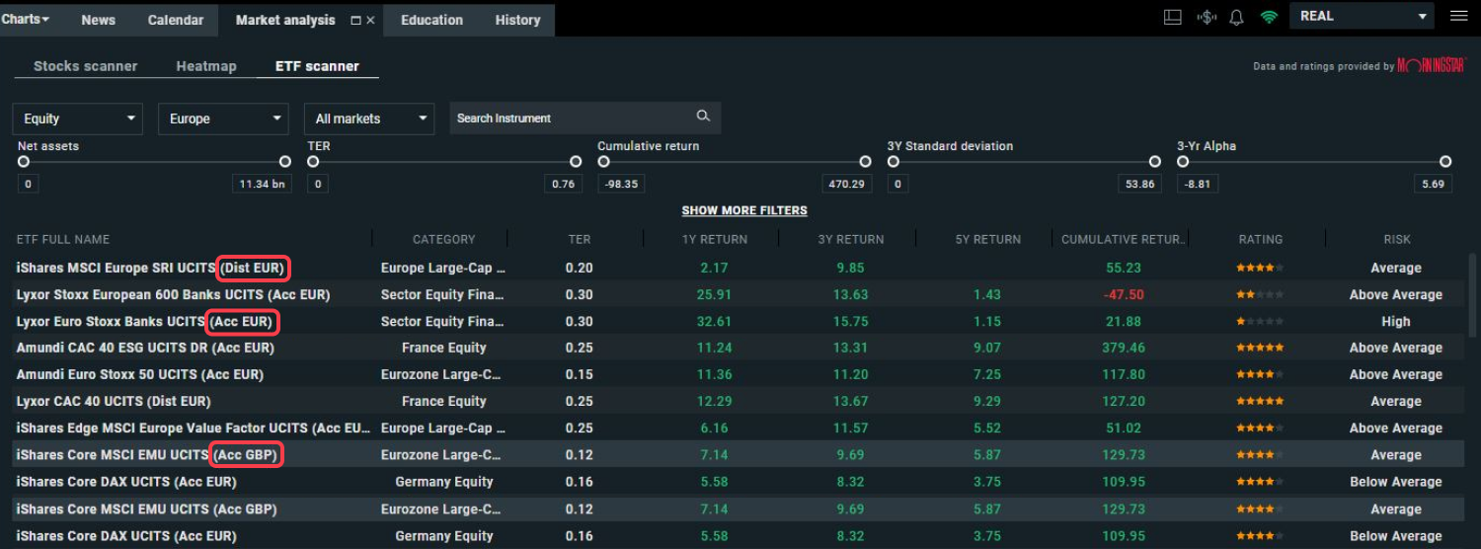Click the Search Instrument input field
1481x549 pixels.
pos(573,118)
